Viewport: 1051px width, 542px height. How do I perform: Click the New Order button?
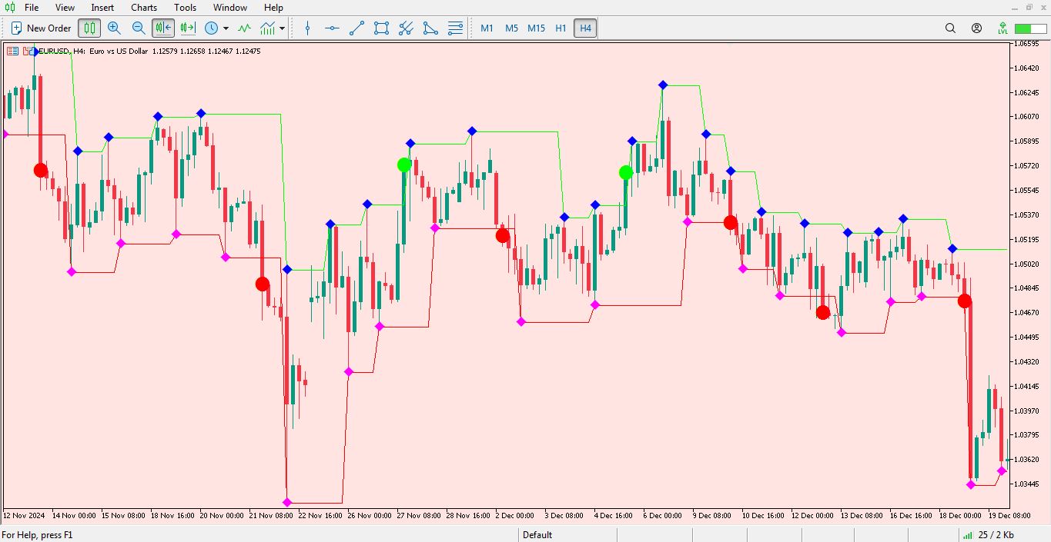(40, 28)
